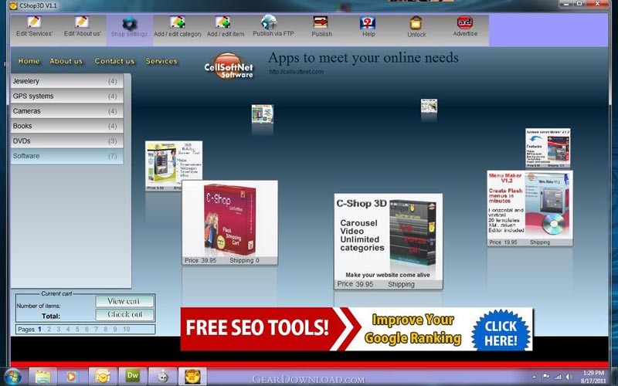Select the GPS systems category
Image resolution: width=618 pixels, height=386 pixels.
(x=66, y=96)
